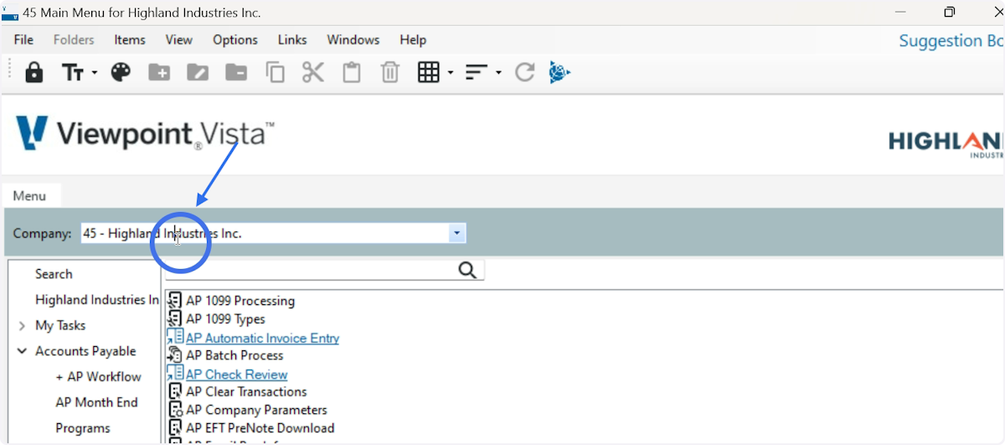Open AP 1099 Processing
The image size is (1005, 445).
pyautogui.click(x=240, y=301)
